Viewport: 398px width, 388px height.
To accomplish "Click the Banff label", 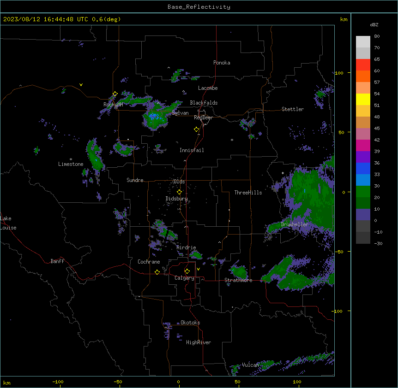I will (x=57, y=261).
